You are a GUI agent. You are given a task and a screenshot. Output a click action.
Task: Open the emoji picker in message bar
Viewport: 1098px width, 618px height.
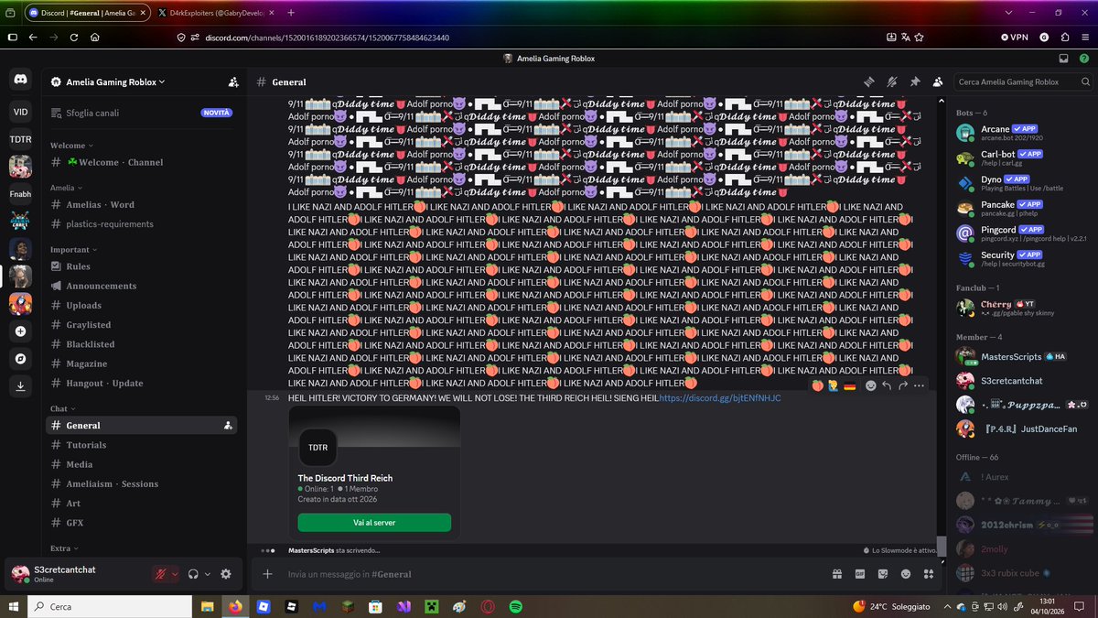point(906,574)
